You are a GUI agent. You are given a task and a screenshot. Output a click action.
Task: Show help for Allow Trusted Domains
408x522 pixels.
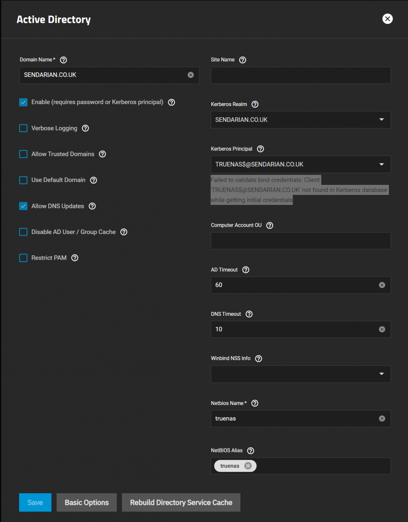click(102, 154)
